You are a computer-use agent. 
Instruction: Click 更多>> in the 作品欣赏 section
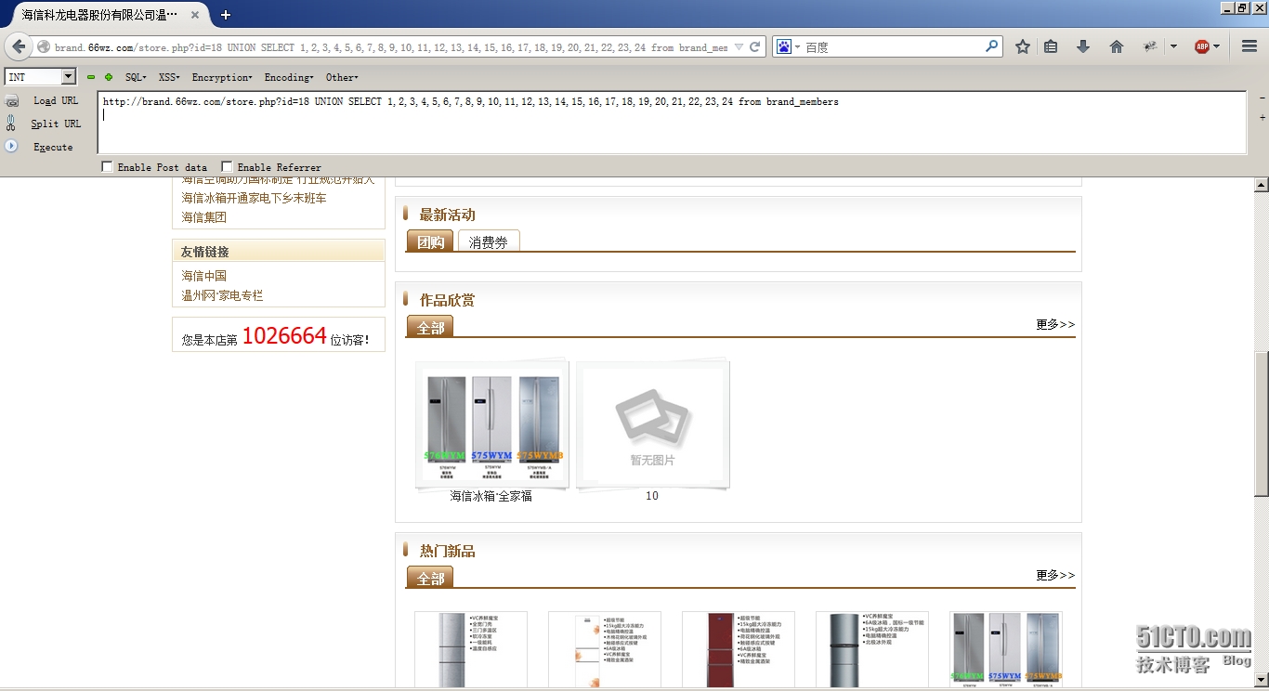coord(1055,324)
